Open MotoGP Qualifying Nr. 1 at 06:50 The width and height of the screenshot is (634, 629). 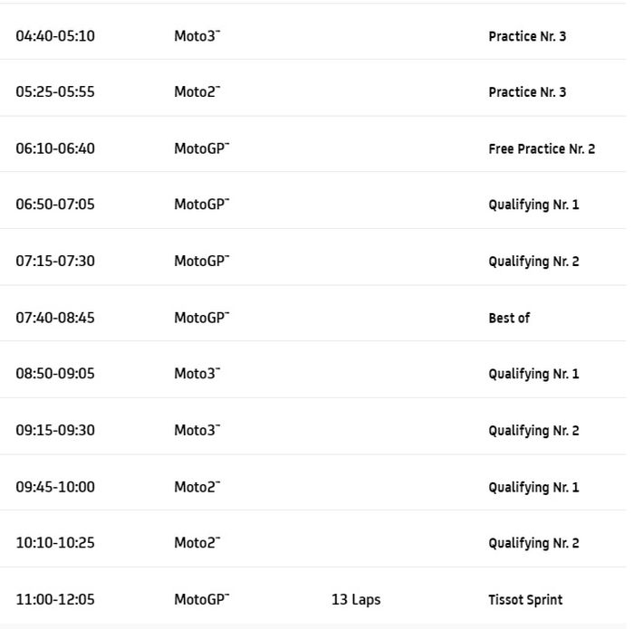[x=533, y=205]
